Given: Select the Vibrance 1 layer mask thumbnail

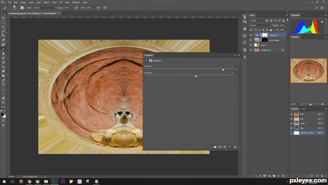Looking at the screenshot, I should point(265,35).
